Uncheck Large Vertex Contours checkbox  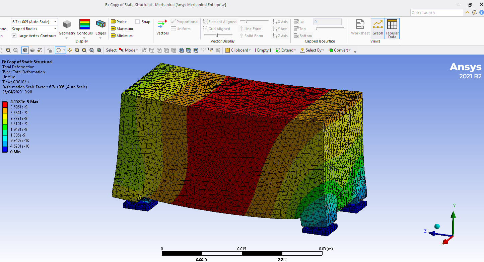click(x=14, y=36)
